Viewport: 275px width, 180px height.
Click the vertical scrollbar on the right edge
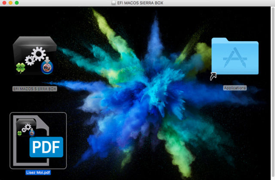coord(273,93)
